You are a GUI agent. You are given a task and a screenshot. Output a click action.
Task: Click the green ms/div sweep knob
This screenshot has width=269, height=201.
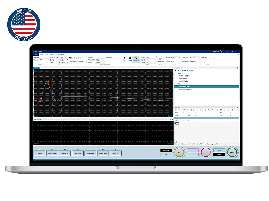pos(232,152)
